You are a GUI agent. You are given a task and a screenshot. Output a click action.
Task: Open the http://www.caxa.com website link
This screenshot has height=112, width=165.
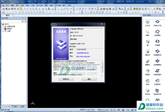pyautogui.click(x=83, y=56)
